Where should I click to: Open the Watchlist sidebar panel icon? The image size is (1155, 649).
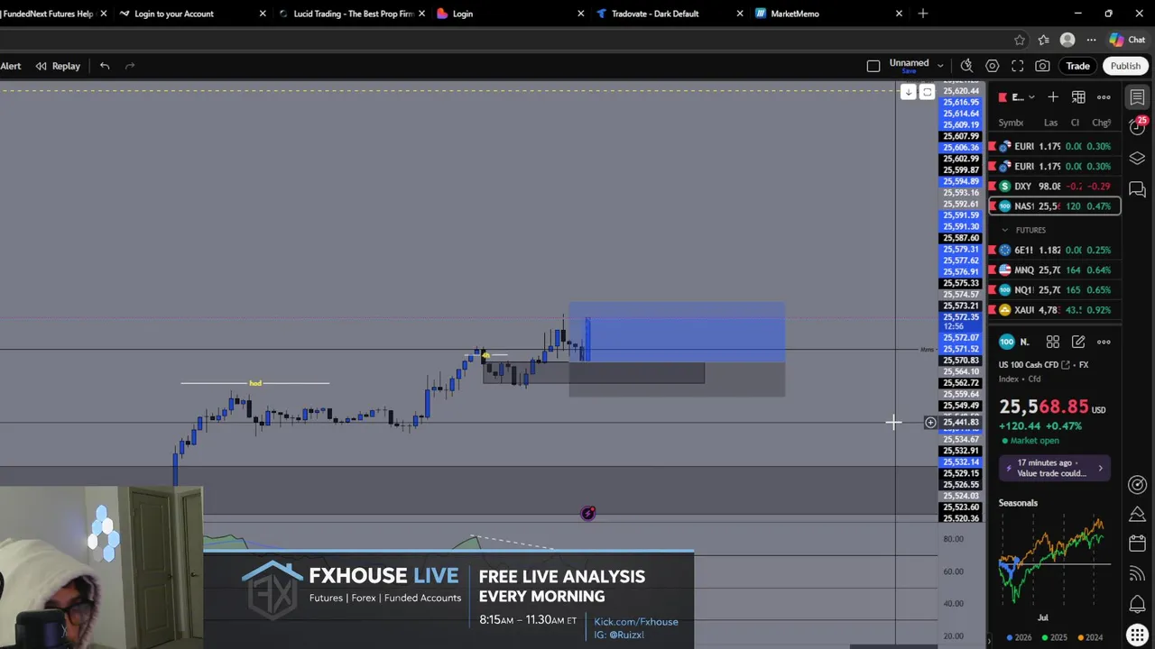click(x=1137, y=97)
